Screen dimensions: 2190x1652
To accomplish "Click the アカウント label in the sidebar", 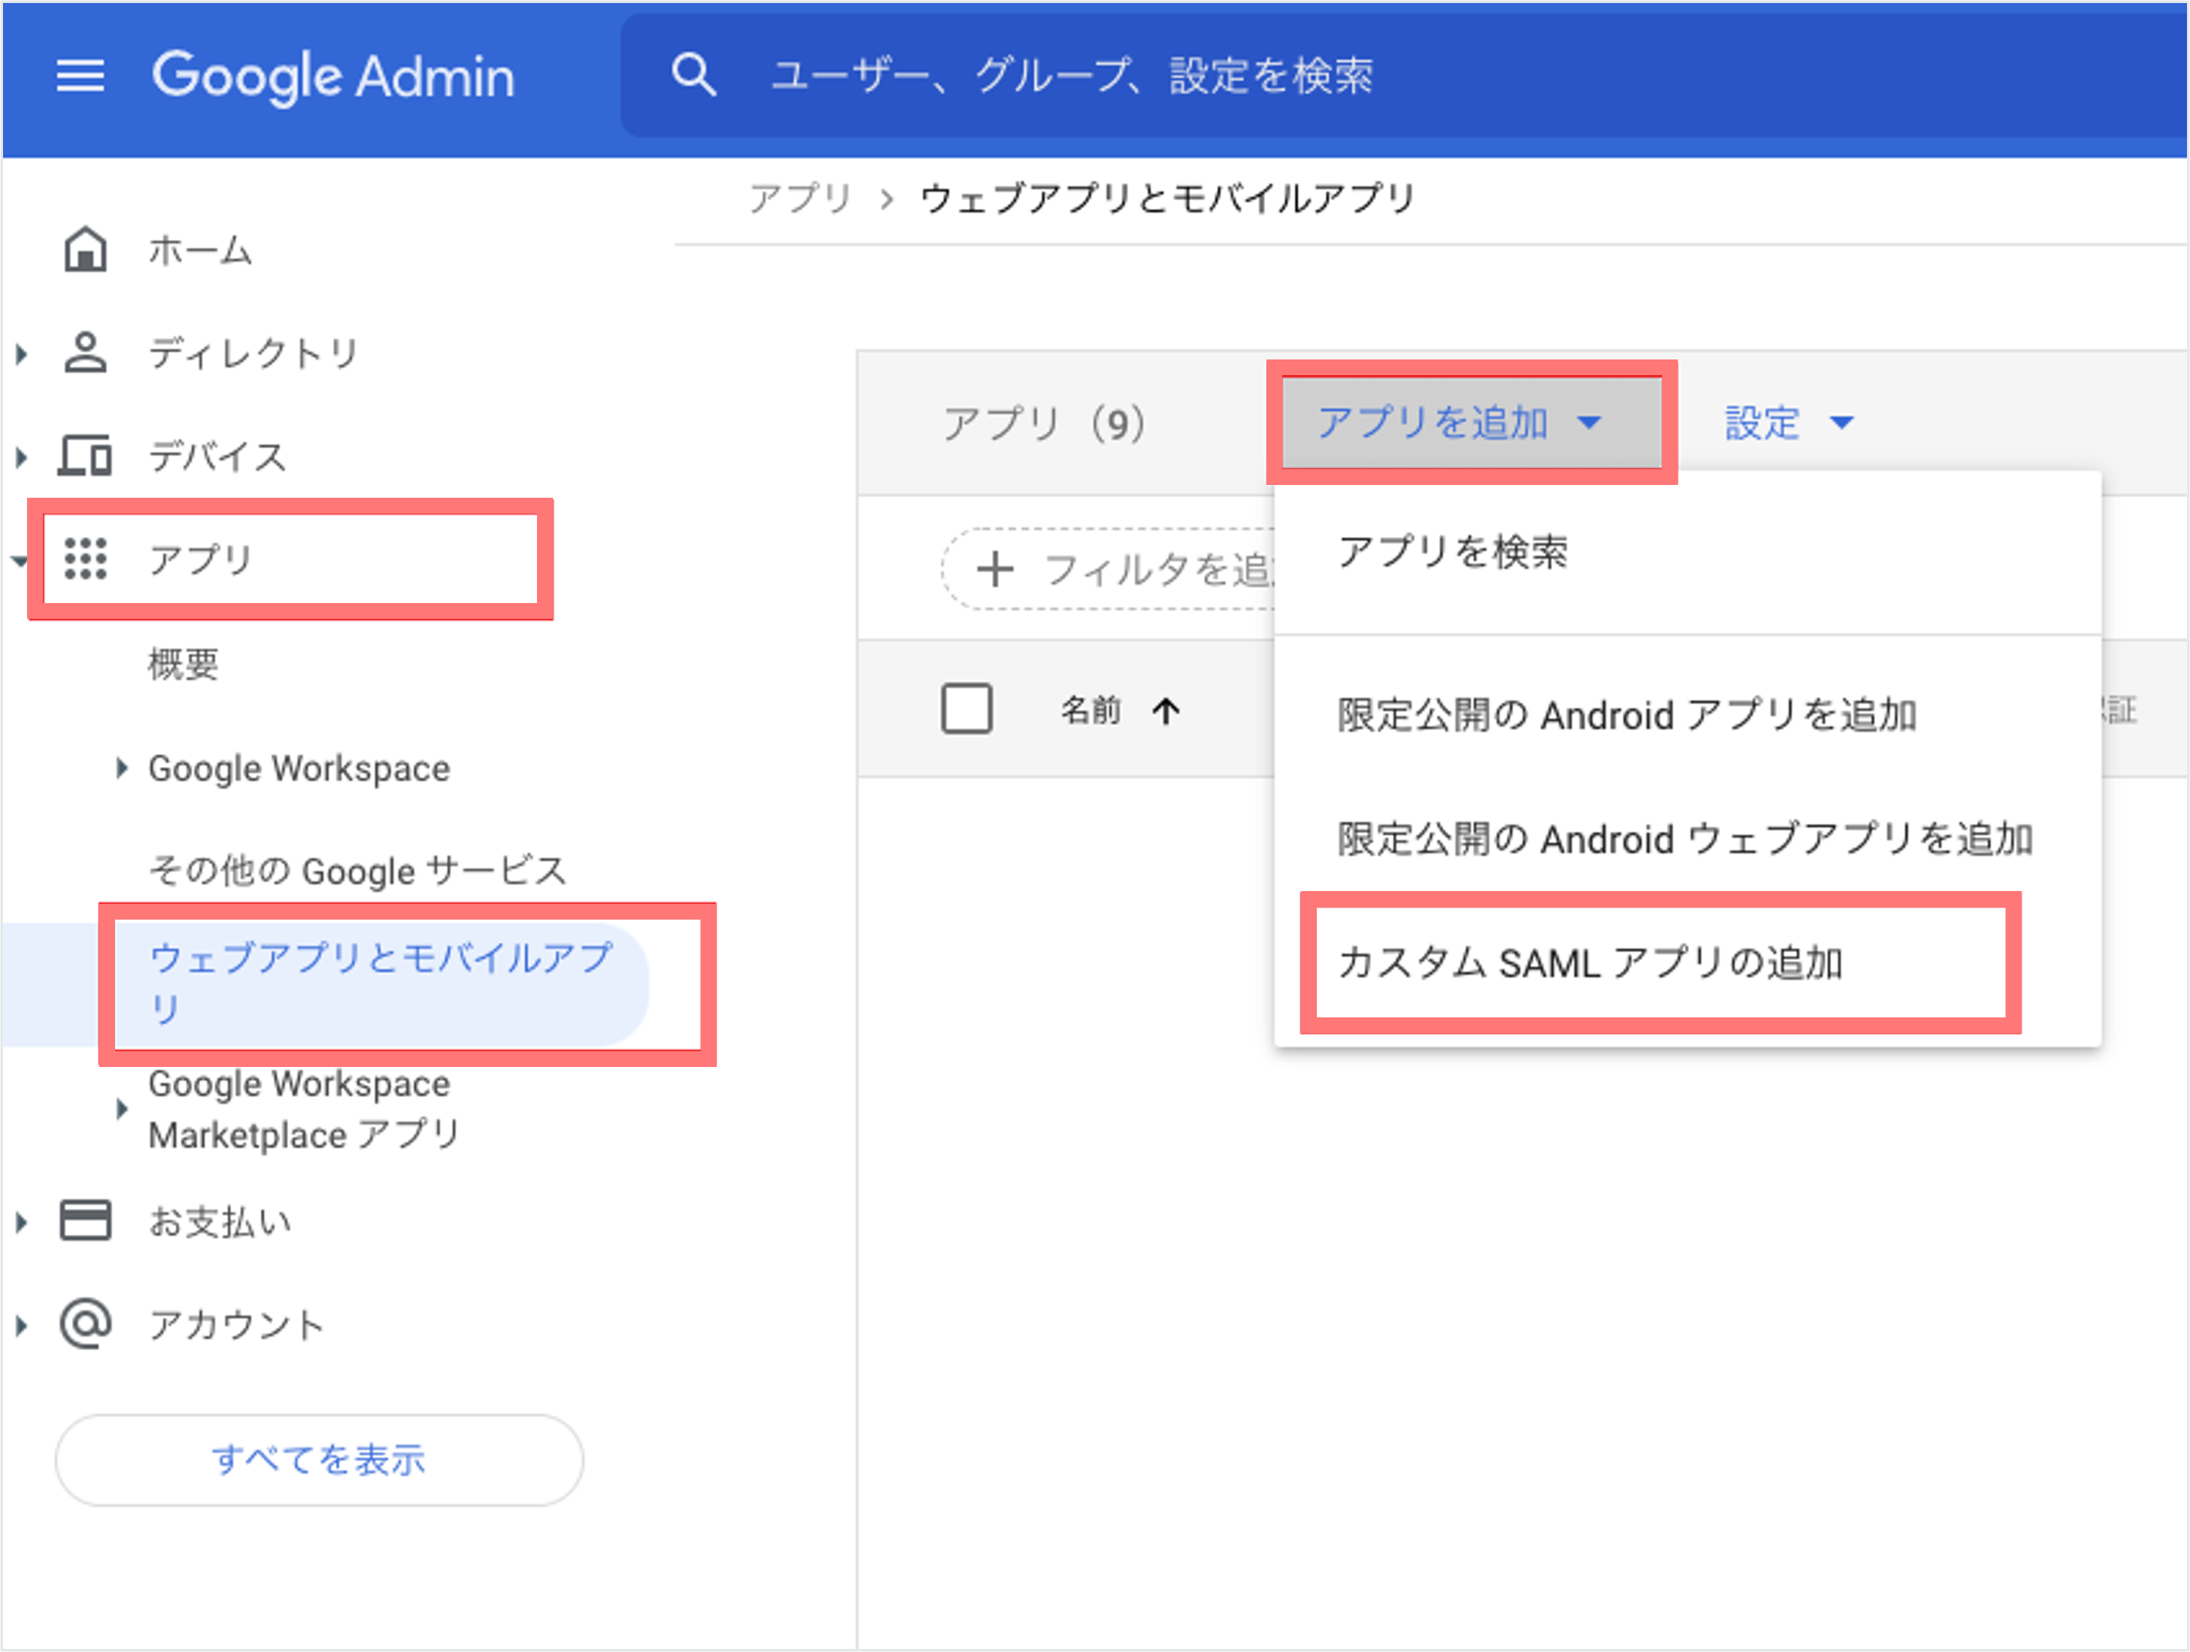I will click(235, 1326).
